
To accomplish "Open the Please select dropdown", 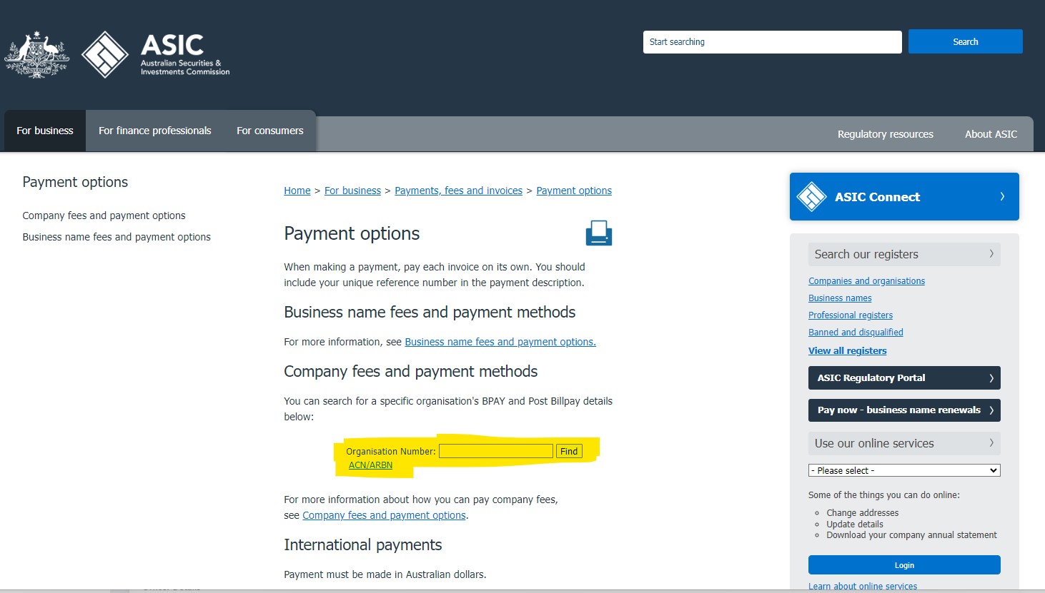I will coord(904,470).
